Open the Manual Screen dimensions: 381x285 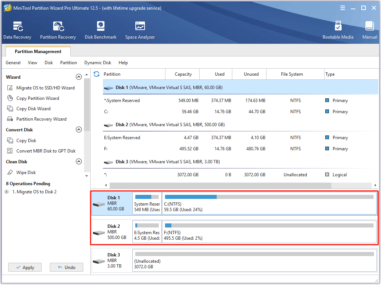click(369, 30)
